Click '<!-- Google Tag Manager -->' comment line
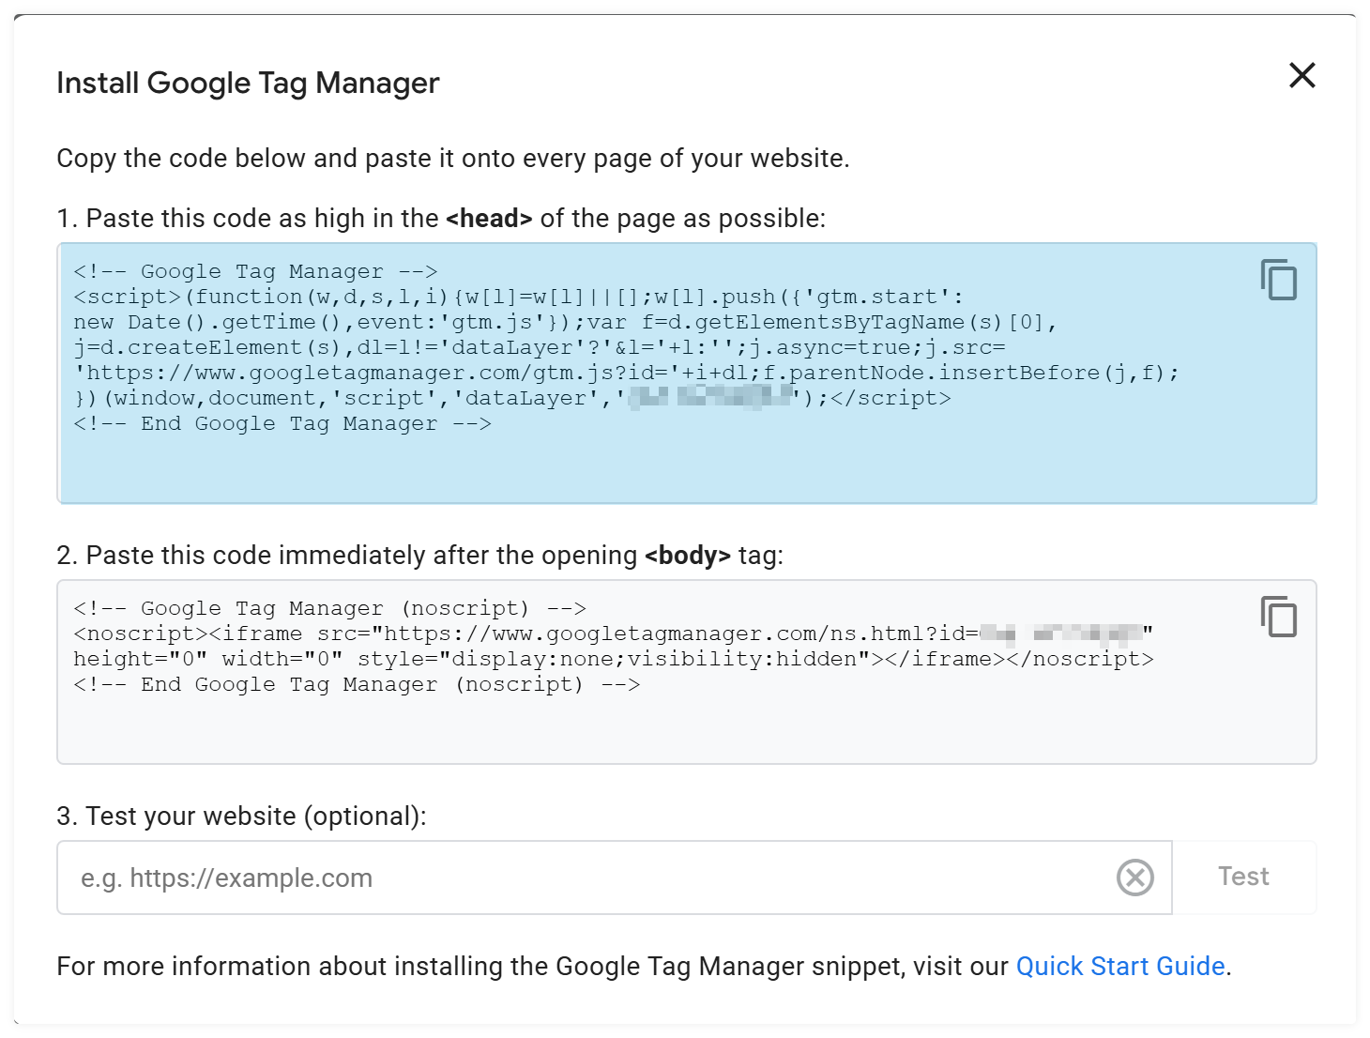The height and width of the screenshot is (1038, 1370). click(256, 271)
